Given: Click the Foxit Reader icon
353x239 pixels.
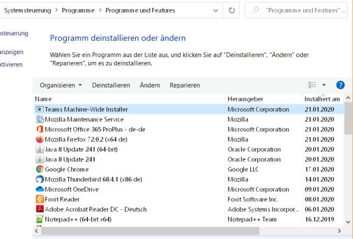Looking at the screenshot, I should click(x=40, y=199).
